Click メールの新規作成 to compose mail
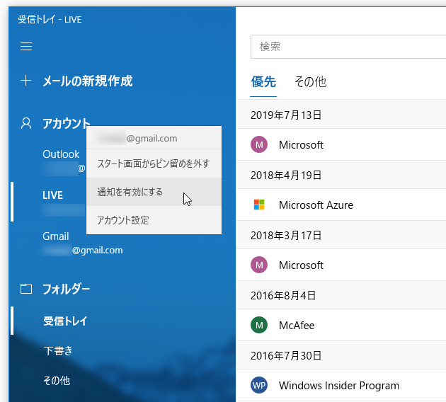This screenshot has width=446, height=402. (x=87, y=81)
